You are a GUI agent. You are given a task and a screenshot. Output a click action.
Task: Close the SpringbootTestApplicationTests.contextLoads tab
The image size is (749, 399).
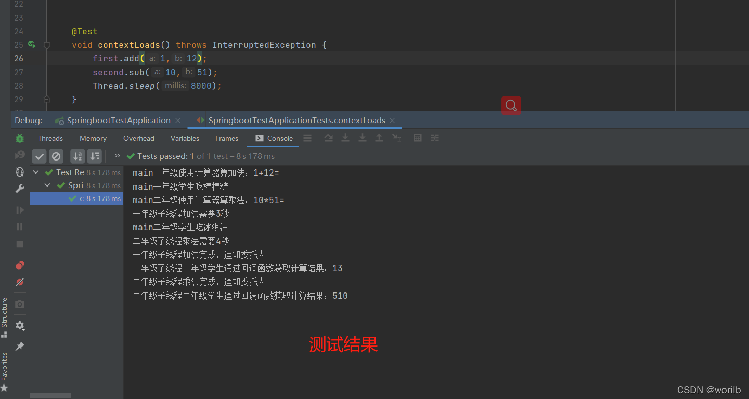[x=393, y=121]
